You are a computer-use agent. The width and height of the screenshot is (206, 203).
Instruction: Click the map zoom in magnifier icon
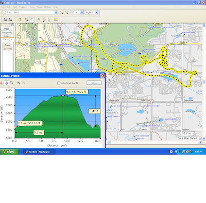tap(61, 12)
